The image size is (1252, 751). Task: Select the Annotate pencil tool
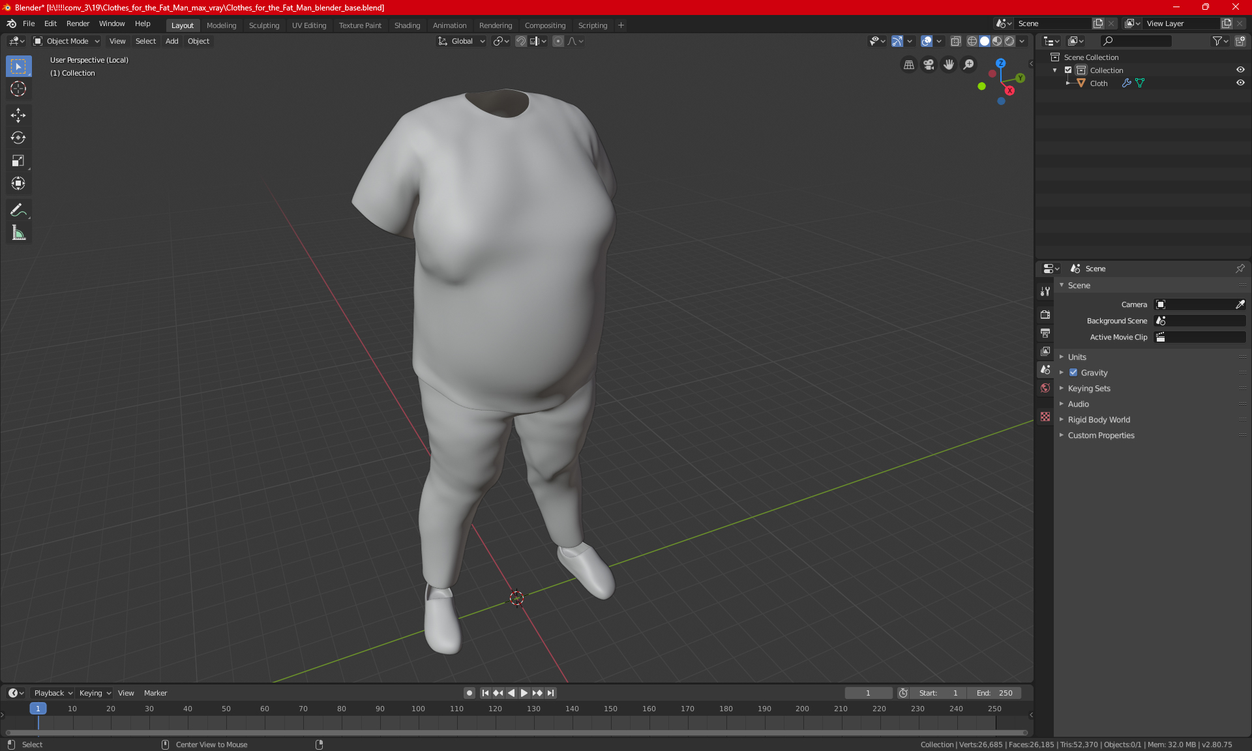point(18,210)
